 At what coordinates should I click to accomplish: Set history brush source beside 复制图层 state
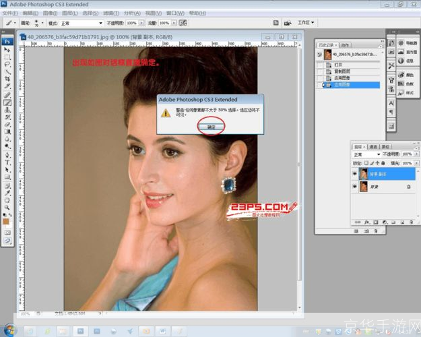(319, 71)
